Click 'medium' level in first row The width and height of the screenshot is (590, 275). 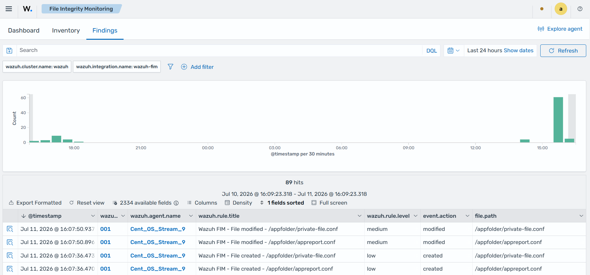pos(377,229)
